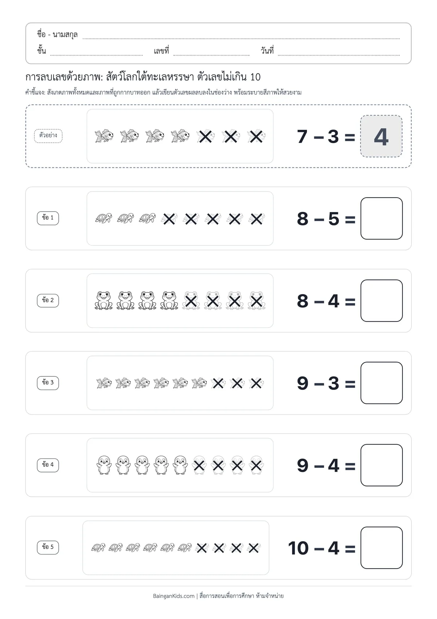Image resolution: width=437 pixels, height=619 pixels.
Task: Click the answer box for 8 – 5
Action: (381, 218)
